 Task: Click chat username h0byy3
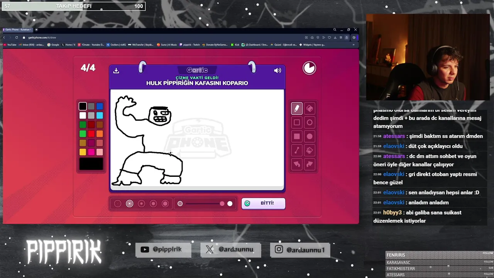[x=392, y=213]
